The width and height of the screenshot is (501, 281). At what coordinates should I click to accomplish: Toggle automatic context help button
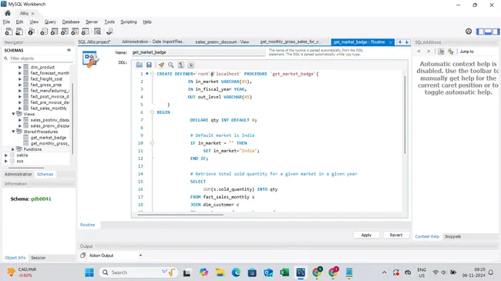pos(451,51)
